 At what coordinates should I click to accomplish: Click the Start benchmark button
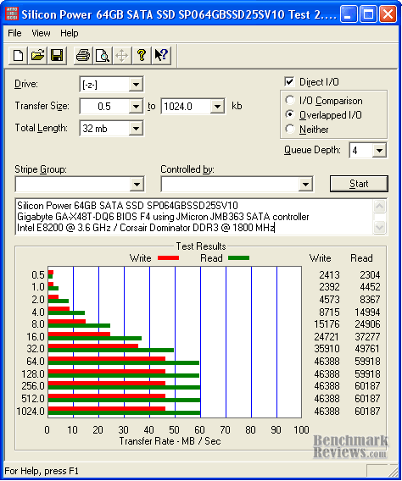click(x=359, y=184)
